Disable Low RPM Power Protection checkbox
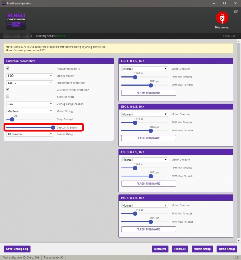This screenshot has width=241, height=260. [x=8, y=89]
